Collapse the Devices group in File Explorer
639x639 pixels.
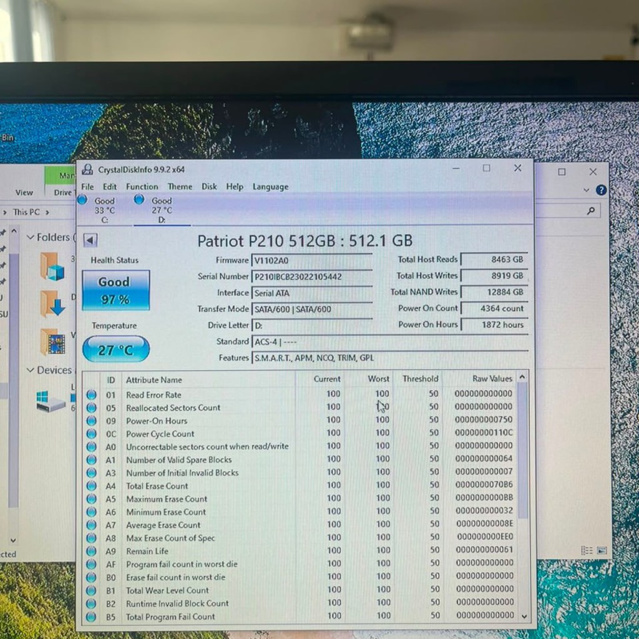pyautogui.click(x=30, y=370)
